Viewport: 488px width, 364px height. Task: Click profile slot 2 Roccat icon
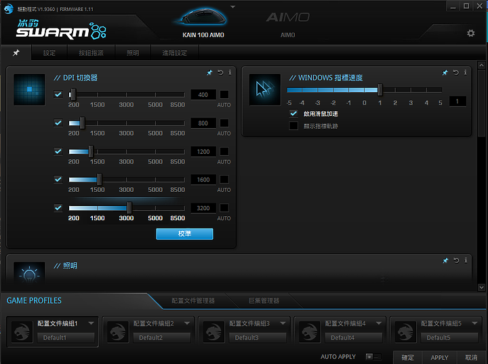click(x=118, y=332)
